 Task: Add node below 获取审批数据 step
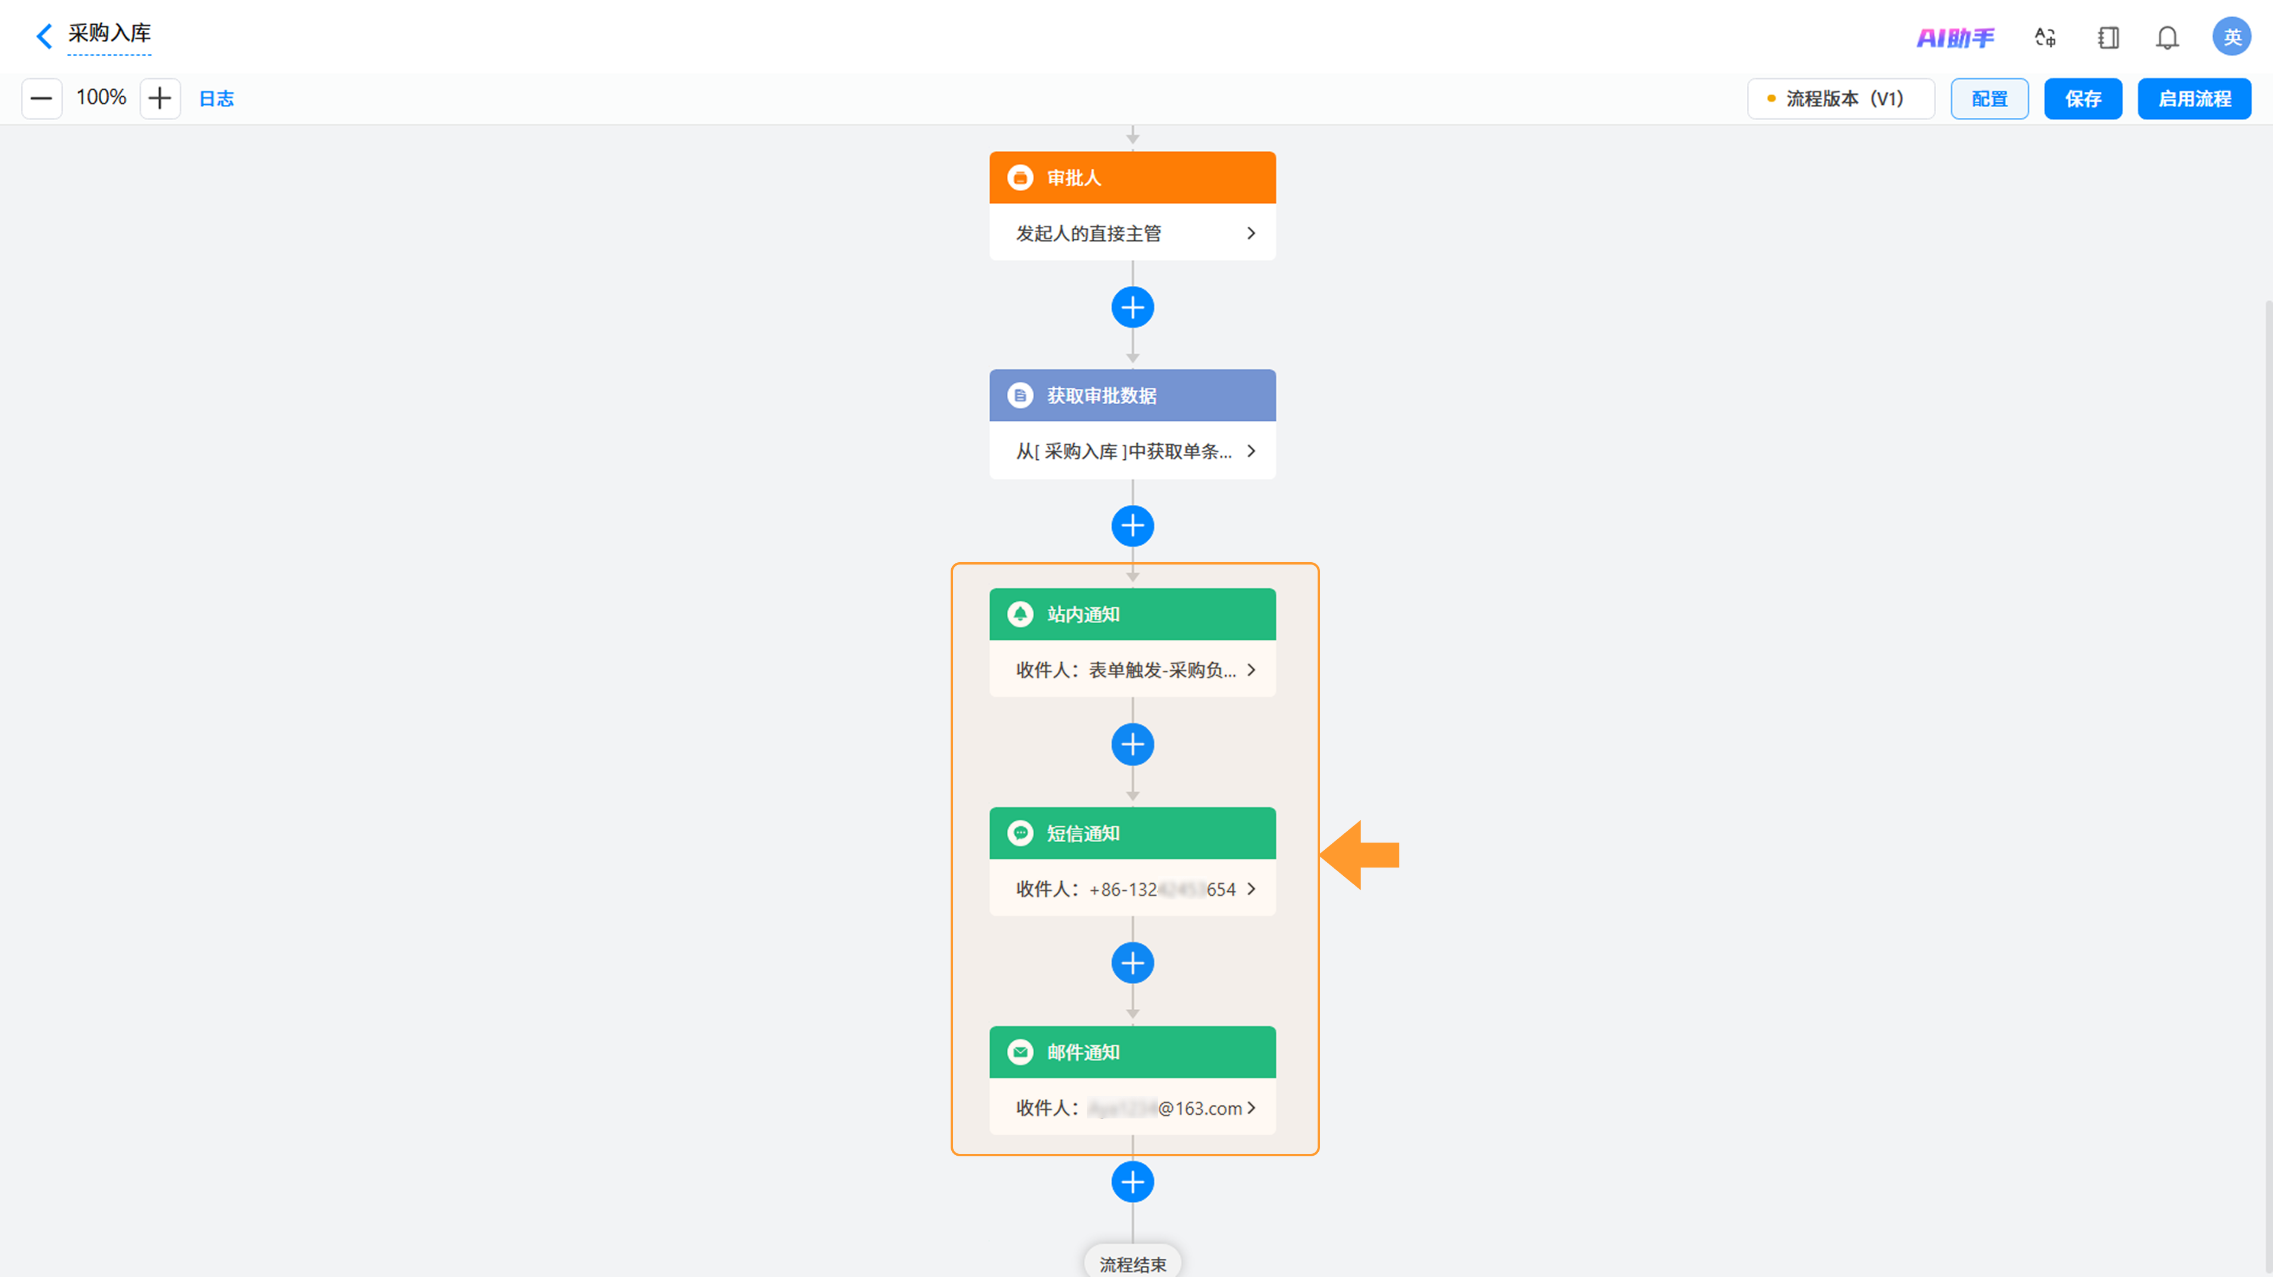(x=1133, y=527)
